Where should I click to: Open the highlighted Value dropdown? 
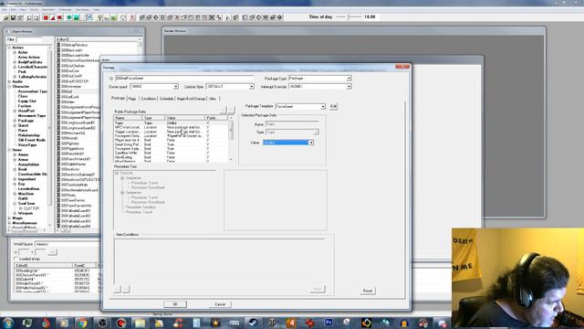point(310,143)
